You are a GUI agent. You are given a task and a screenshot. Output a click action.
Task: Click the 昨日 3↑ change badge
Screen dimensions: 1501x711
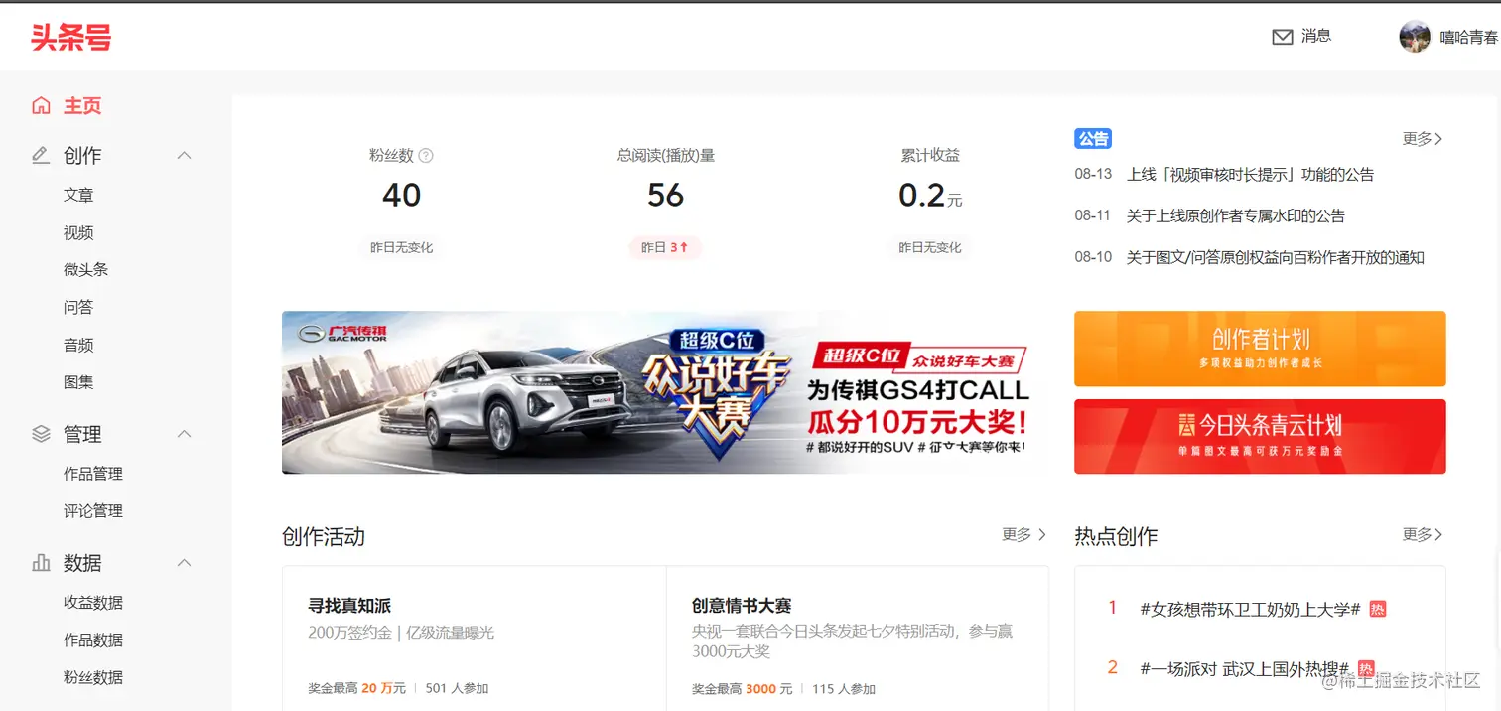[665, 247]
